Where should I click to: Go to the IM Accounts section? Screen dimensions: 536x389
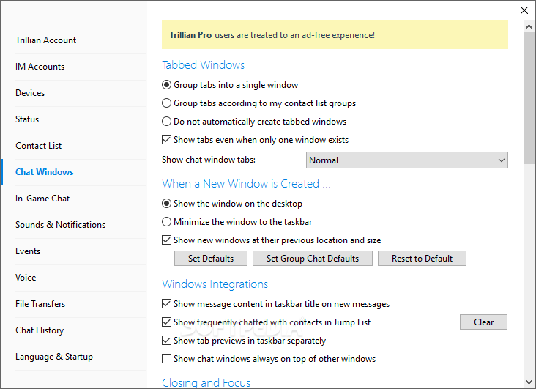pyautogui.click(x=40, y=67)
